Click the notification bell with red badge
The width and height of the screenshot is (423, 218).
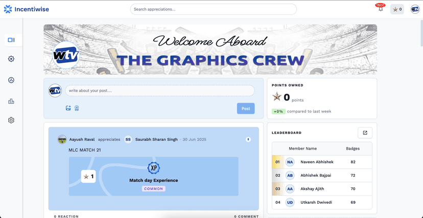click(380, 9)
